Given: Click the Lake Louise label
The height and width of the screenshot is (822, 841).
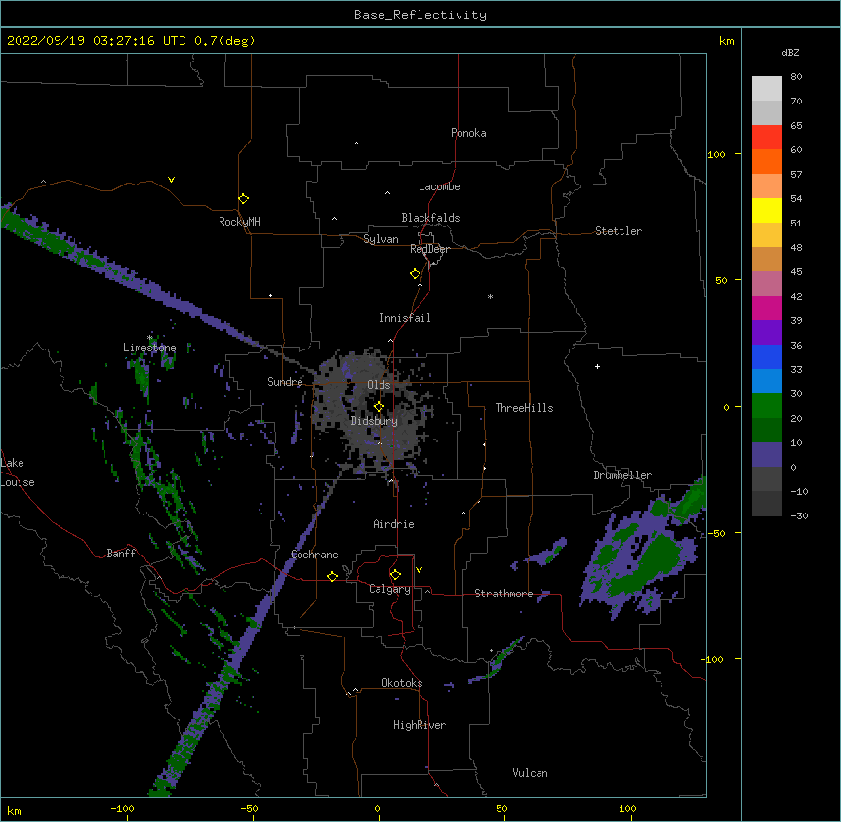Looking at the screenshot, I should click(x=16, y=473).
